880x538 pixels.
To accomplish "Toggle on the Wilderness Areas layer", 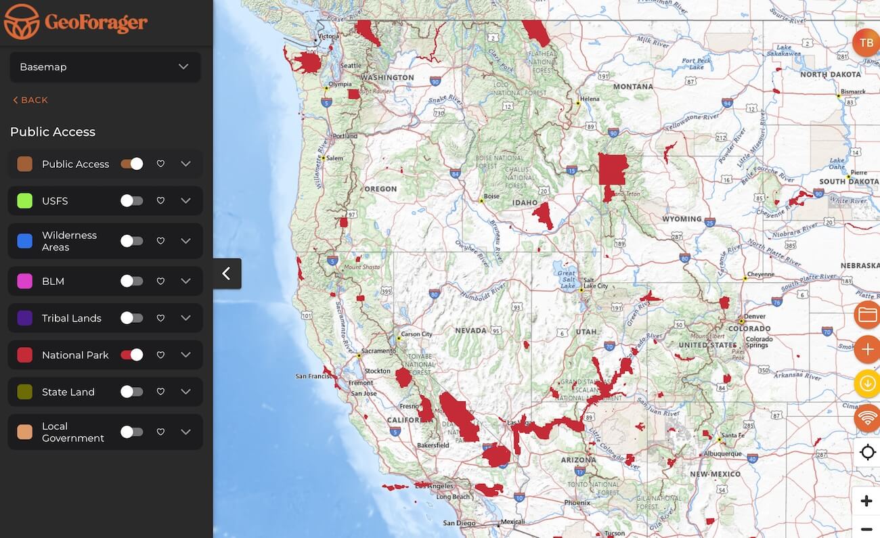I will tap(132, 241).
